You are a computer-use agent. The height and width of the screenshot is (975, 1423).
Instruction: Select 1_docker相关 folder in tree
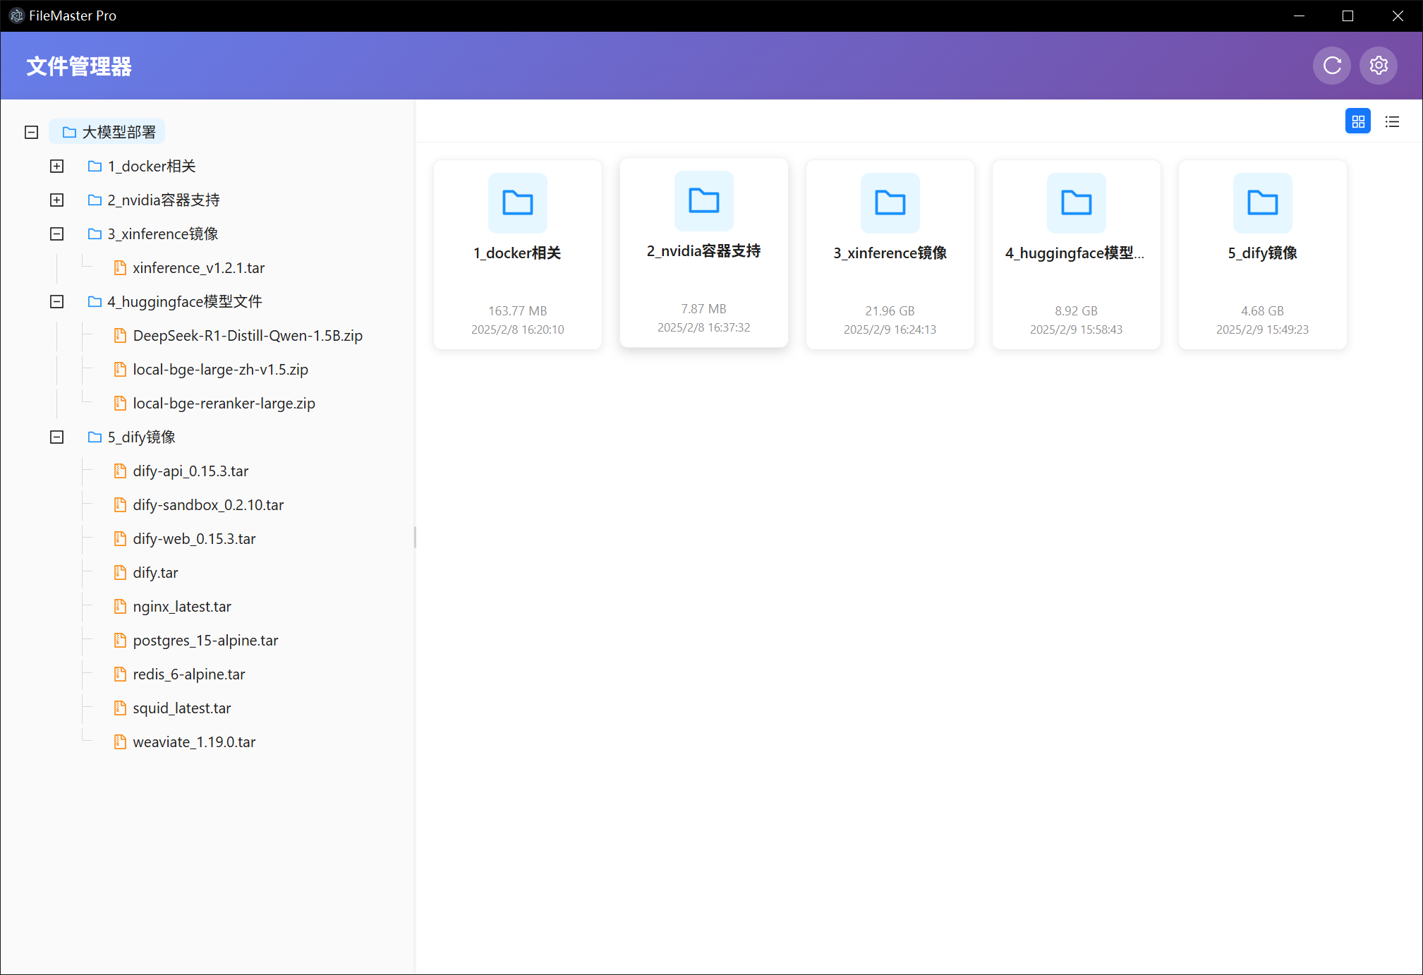click(x=142, y=166)
